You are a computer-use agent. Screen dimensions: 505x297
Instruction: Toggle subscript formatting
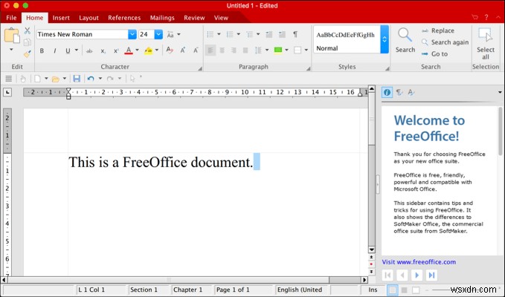(103, 50)
